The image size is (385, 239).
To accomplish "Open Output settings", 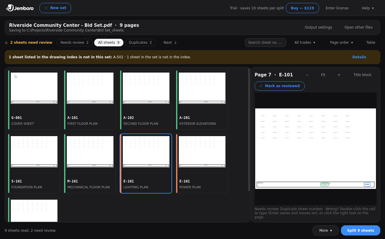I will coord(318,27).
